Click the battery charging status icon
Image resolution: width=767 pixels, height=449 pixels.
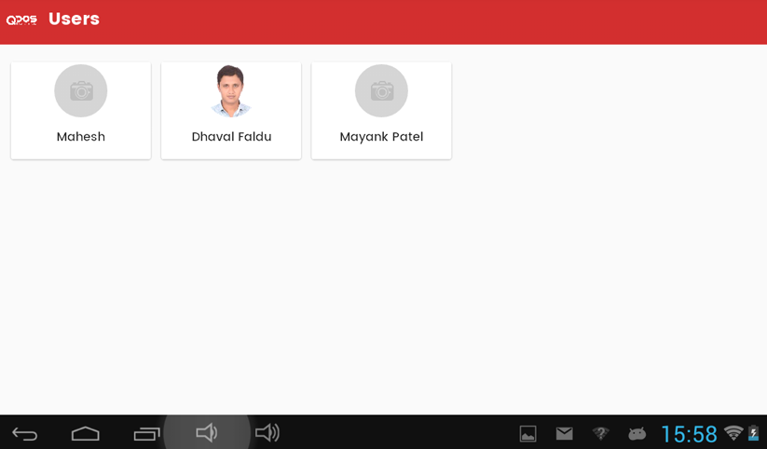754,433
